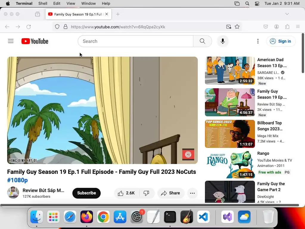Open the View menu
This screenshot has width=305, height=229.
(x=71, y=3)
